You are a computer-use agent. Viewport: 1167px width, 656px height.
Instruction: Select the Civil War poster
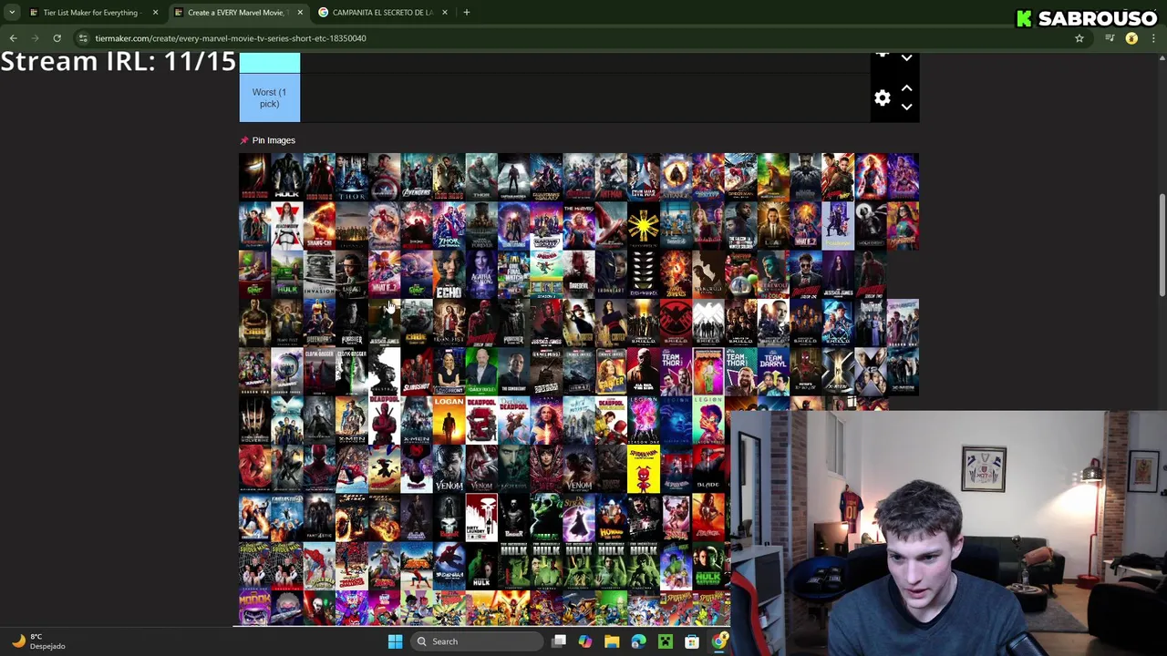(643, 176)
